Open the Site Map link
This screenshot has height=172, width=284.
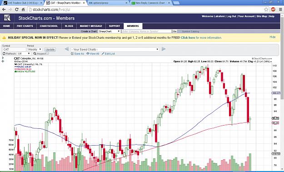click(262, 16)
